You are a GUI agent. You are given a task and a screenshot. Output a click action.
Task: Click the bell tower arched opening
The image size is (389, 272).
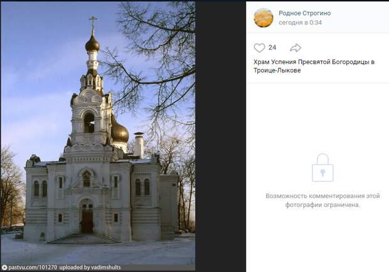(x=89, y=123)
